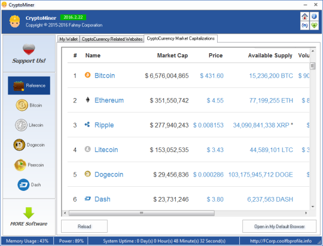Sort by Market Cap column header
The image size is (323, 246).
pyautogui.click(x=172, y=56)
